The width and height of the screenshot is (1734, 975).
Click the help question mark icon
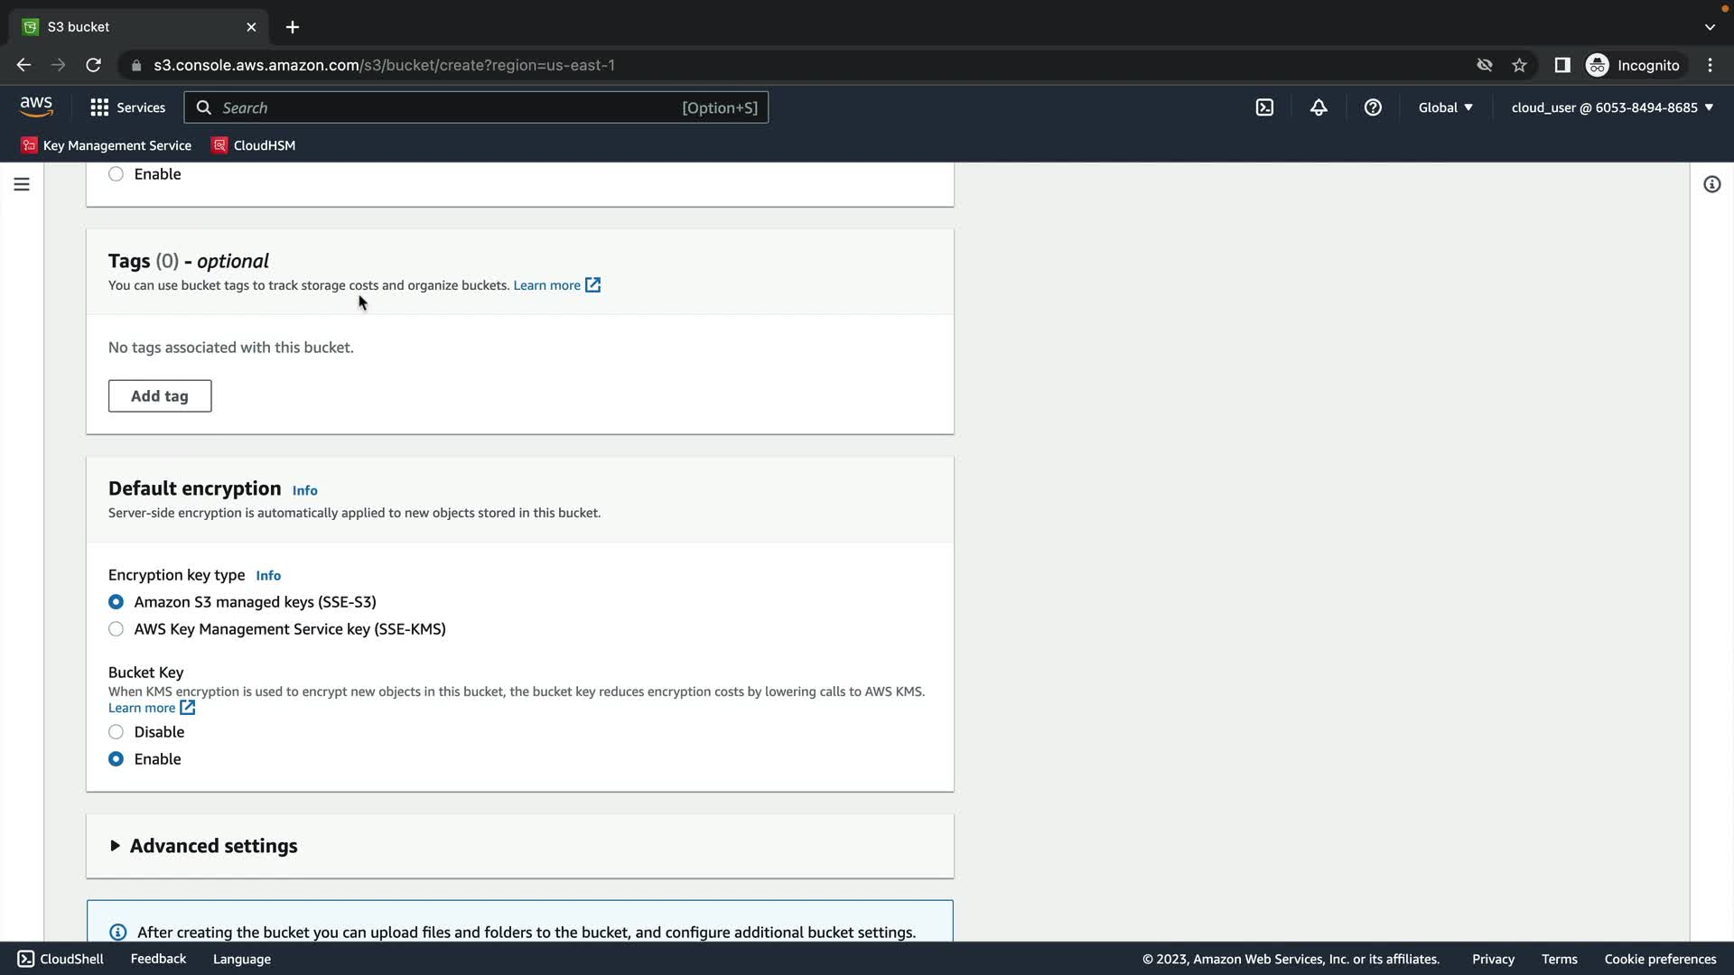point(1373,107)
